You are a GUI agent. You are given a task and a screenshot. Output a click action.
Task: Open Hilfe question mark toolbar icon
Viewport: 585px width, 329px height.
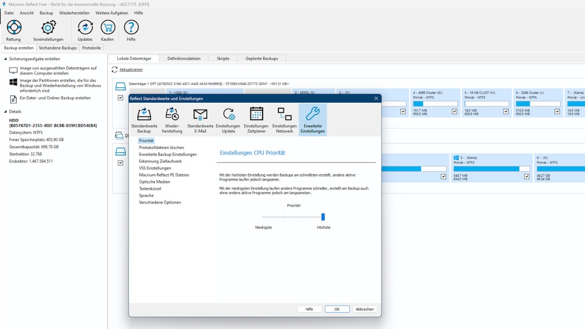point(131,28)
